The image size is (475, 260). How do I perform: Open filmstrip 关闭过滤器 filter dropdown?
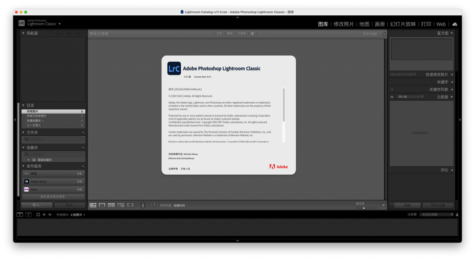tap(436, 215)
